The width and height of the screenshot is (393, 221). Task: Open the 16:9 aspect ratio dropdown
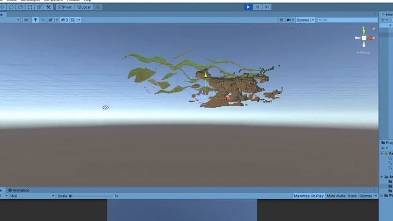tap(32, 196)
